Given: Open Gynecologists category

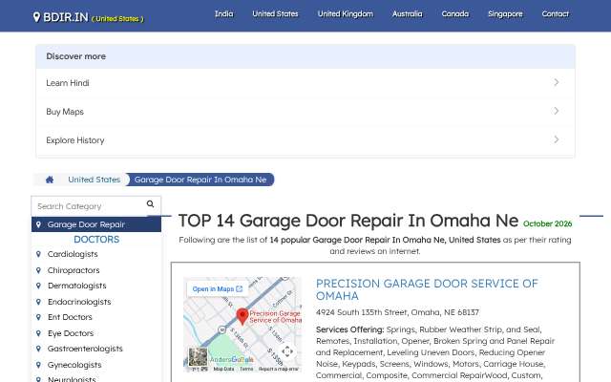Looking at the screenshot, I should (74, 365).
